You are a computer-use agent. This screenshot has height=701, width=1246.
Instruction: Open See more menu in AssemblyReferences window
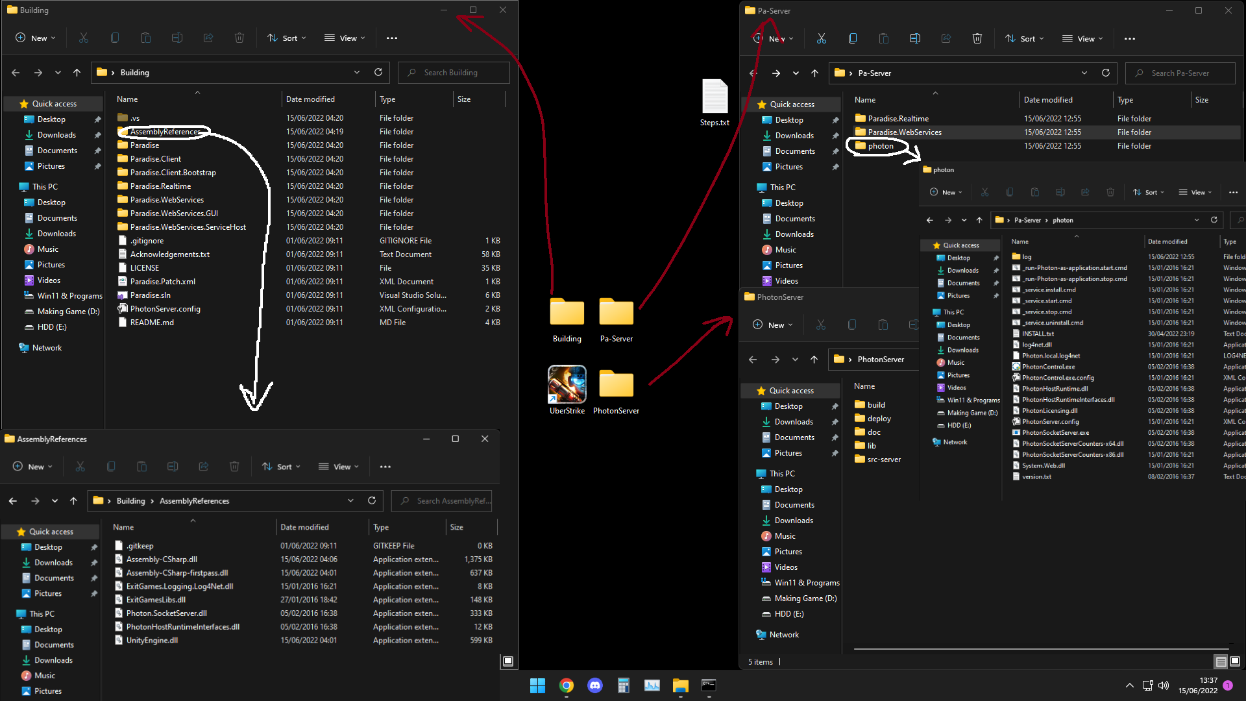pos(385,467)
